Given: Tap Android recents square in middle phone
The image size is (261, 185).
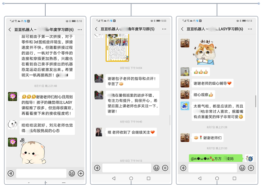Looking at the screenshot, I should coord(148,178).
